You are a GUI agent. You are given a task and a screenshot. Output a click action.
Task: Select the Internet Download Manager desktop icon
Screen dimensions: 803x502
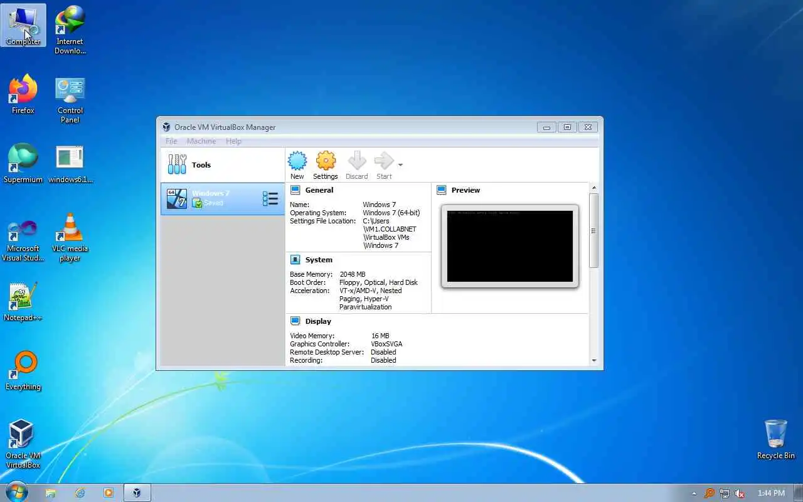[x=70, y=29]
